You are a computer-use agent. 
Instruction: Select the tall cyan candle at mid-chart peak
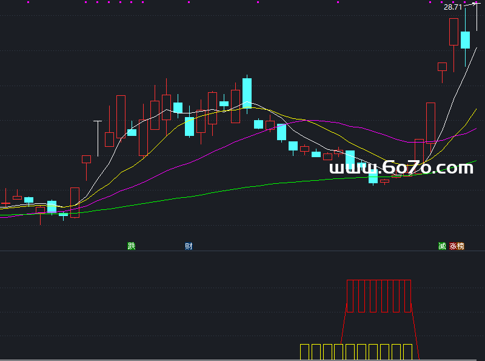click(247, 93)
